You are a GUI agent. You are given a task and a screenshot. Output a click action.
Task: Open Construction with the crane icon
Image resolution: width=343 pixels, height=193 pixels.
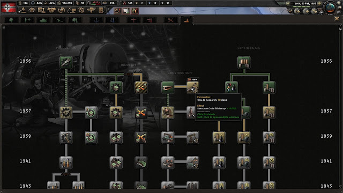pyautogui.click(x=71, y=10)
